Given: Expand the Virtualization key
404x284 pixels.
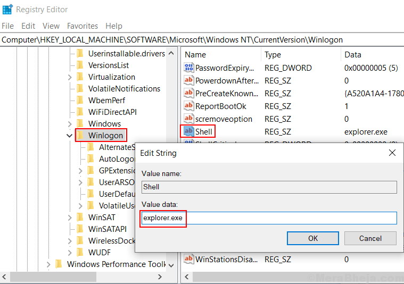Looking at the screenshot, I should [70, 77].
